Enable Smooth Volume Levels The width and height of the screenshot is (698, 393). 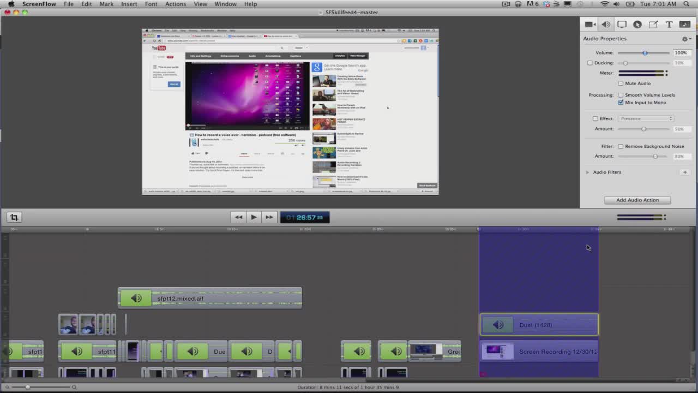coord(621,95)
